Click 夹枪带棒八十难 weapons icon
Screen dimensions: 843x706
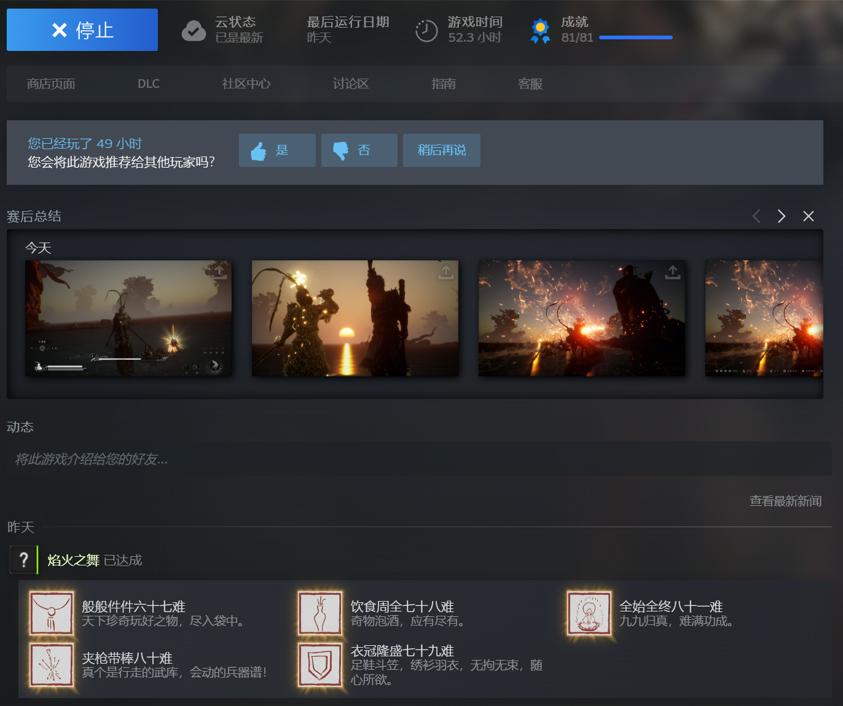[52, 665]
